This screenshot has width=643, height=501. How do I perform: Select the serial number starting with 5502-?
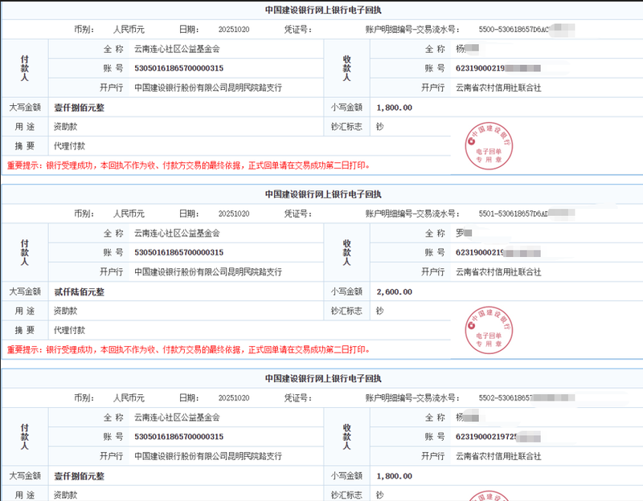[516, 397]
